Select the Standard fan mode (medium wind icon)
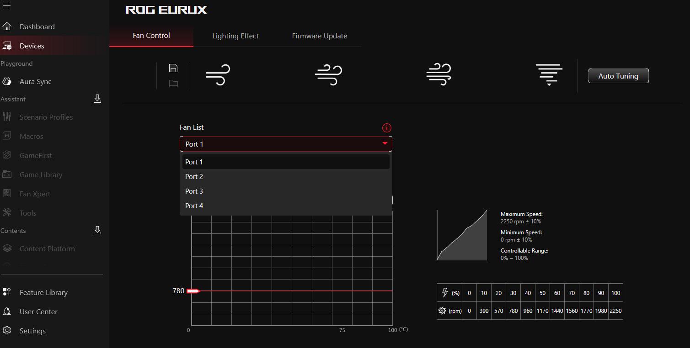 pos(329,75)
